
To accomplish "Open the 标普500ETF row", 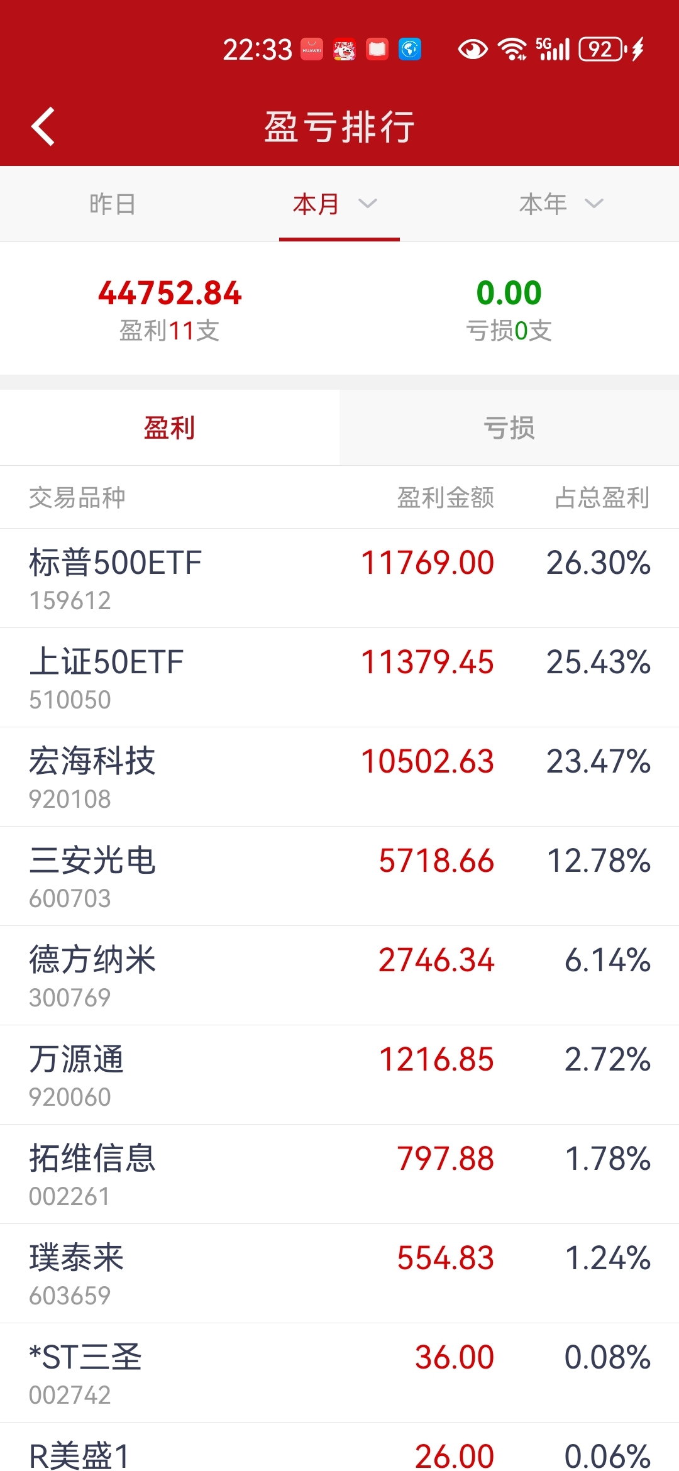I will coord(339,578).
